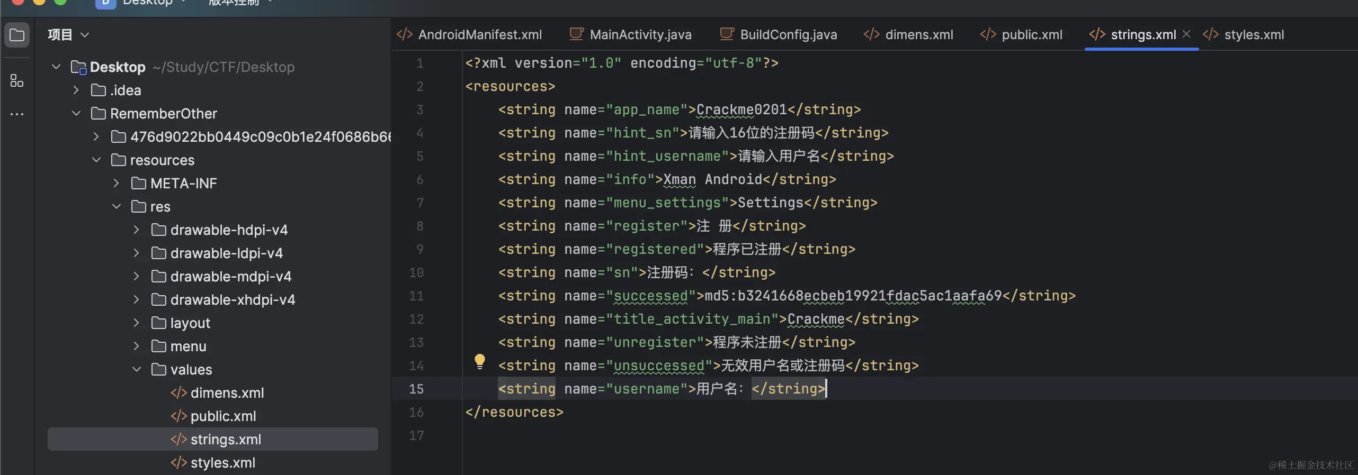Expand the drawable-hdpi-v4 folder
The height and width of the screenshot is (475, 1358).
137,230
